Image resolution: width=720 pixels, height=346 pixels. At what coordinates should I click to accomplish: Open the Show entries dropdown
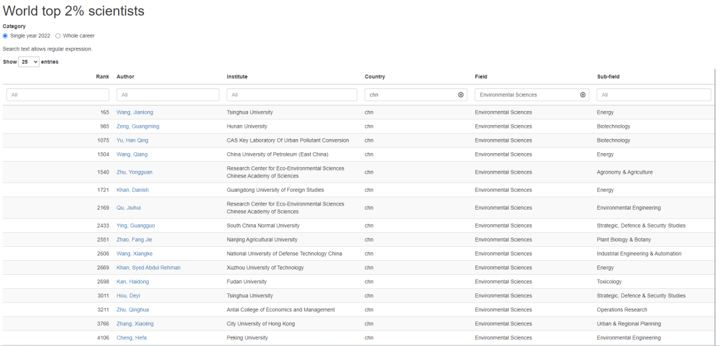click(29, 62)
